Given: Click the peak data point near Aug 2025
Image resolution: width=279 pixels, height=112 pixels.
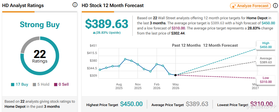Looking at the screenshot, I should pos(125,59).
